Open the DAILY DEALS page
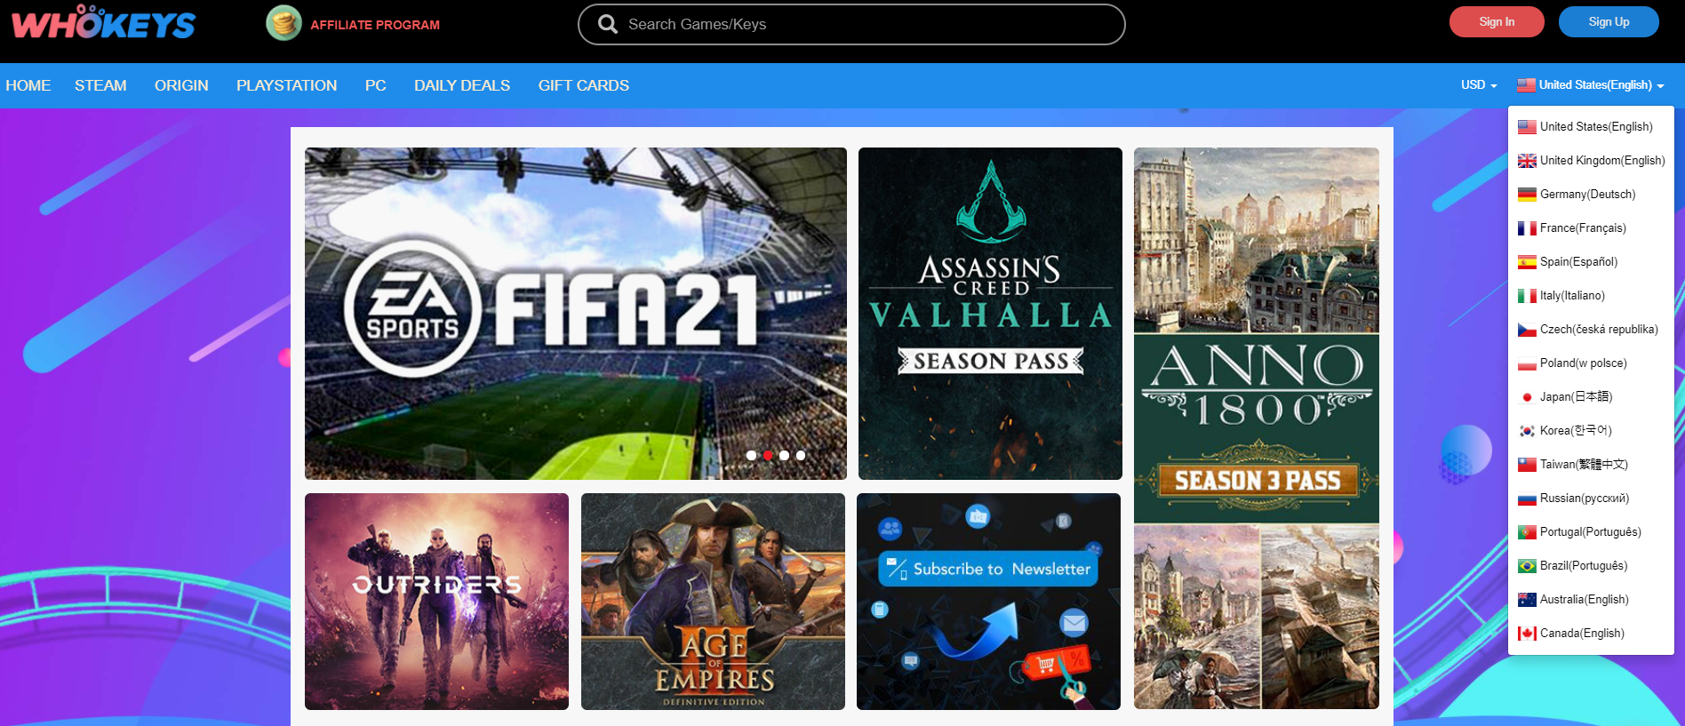 click(x=462, y=85)
